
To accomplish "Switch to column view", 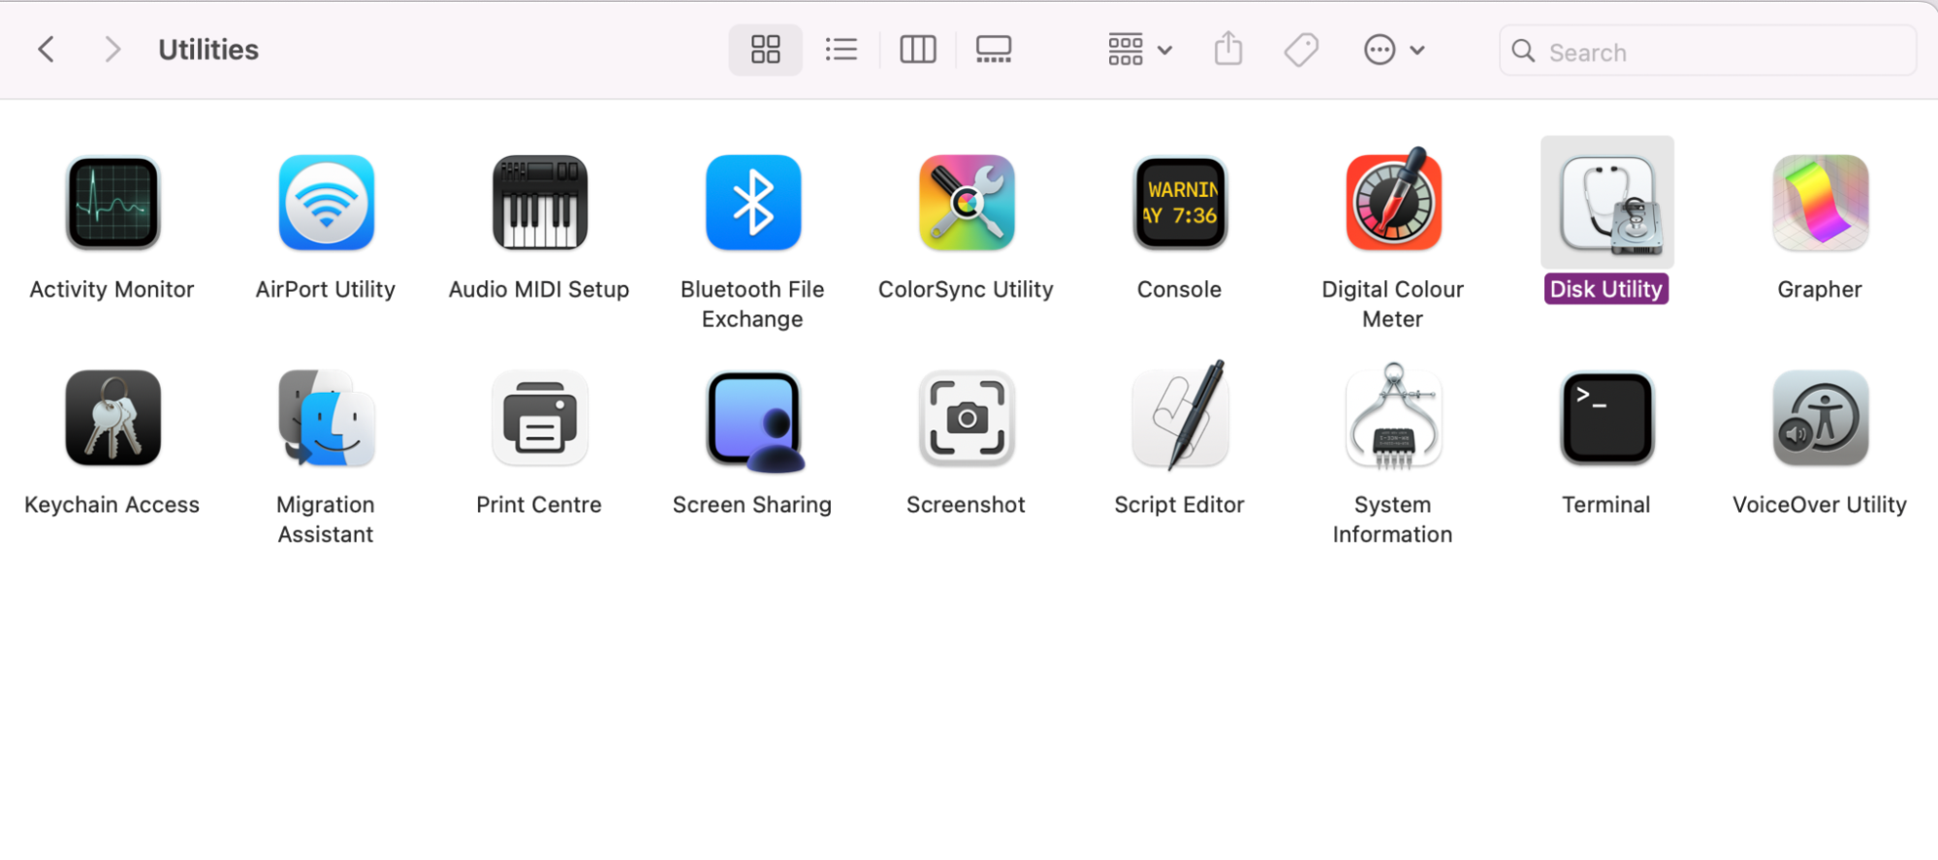I will [x=917, y=49].
